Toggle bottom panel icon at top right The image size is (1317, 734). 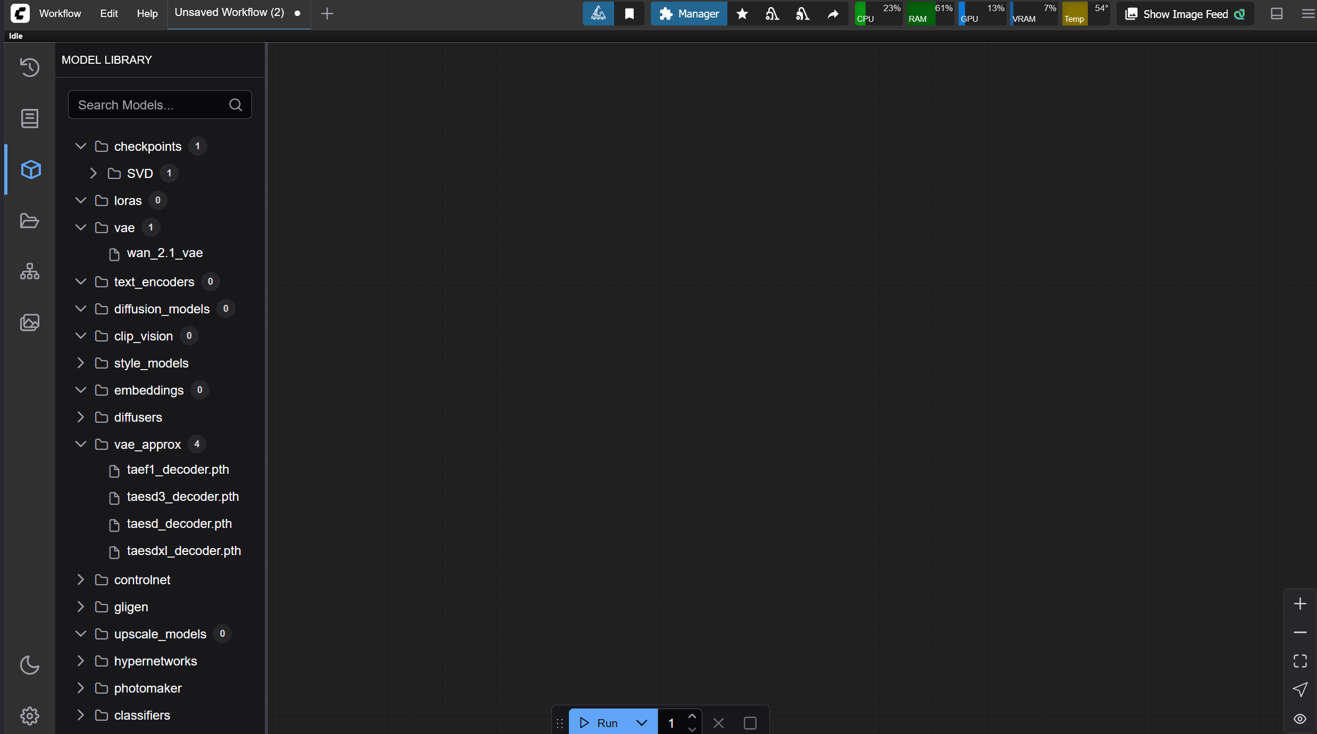coord(1277,14)
